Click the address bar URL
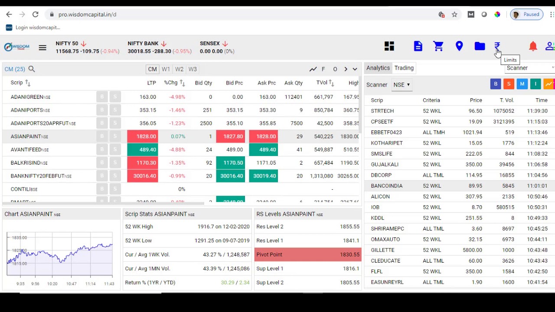The image size is (555, 312). tap(87, 14)
